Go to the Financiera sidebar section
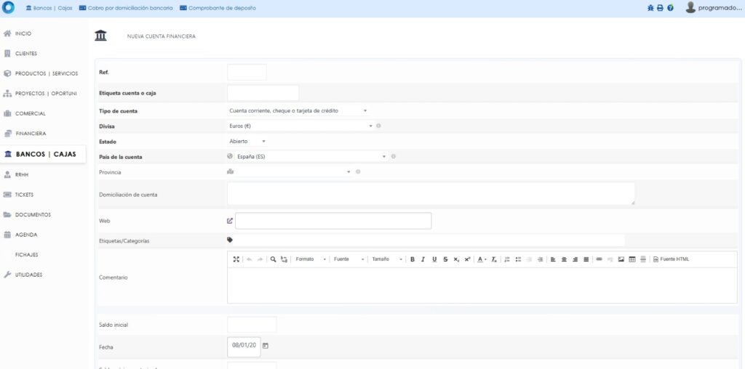The width and height of the screenshot is (745, 369). click(x=31, y=134)
